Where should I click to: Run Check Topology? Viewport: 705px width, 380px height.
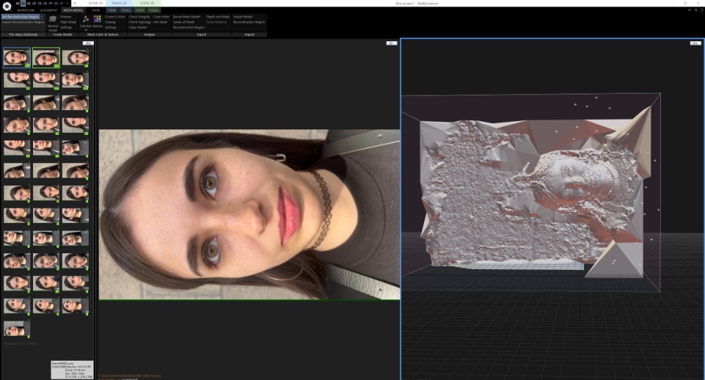(x=140, y=22)
